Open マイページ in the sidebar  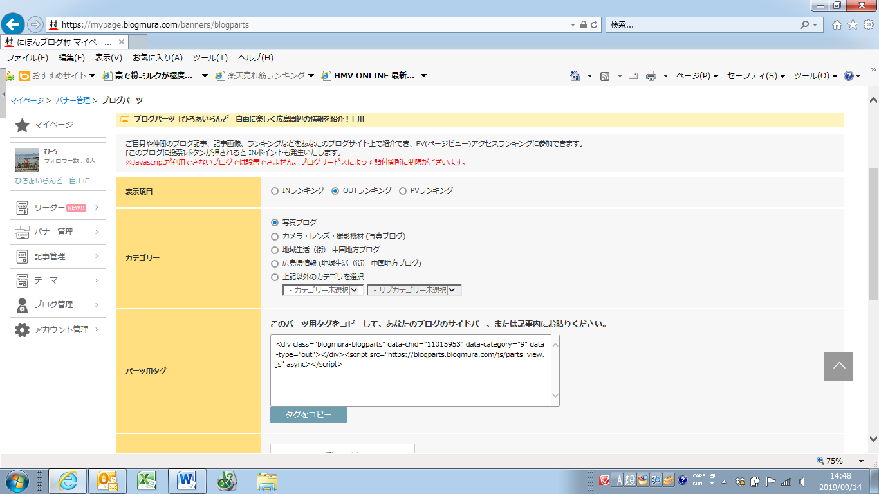pos(58,125)
